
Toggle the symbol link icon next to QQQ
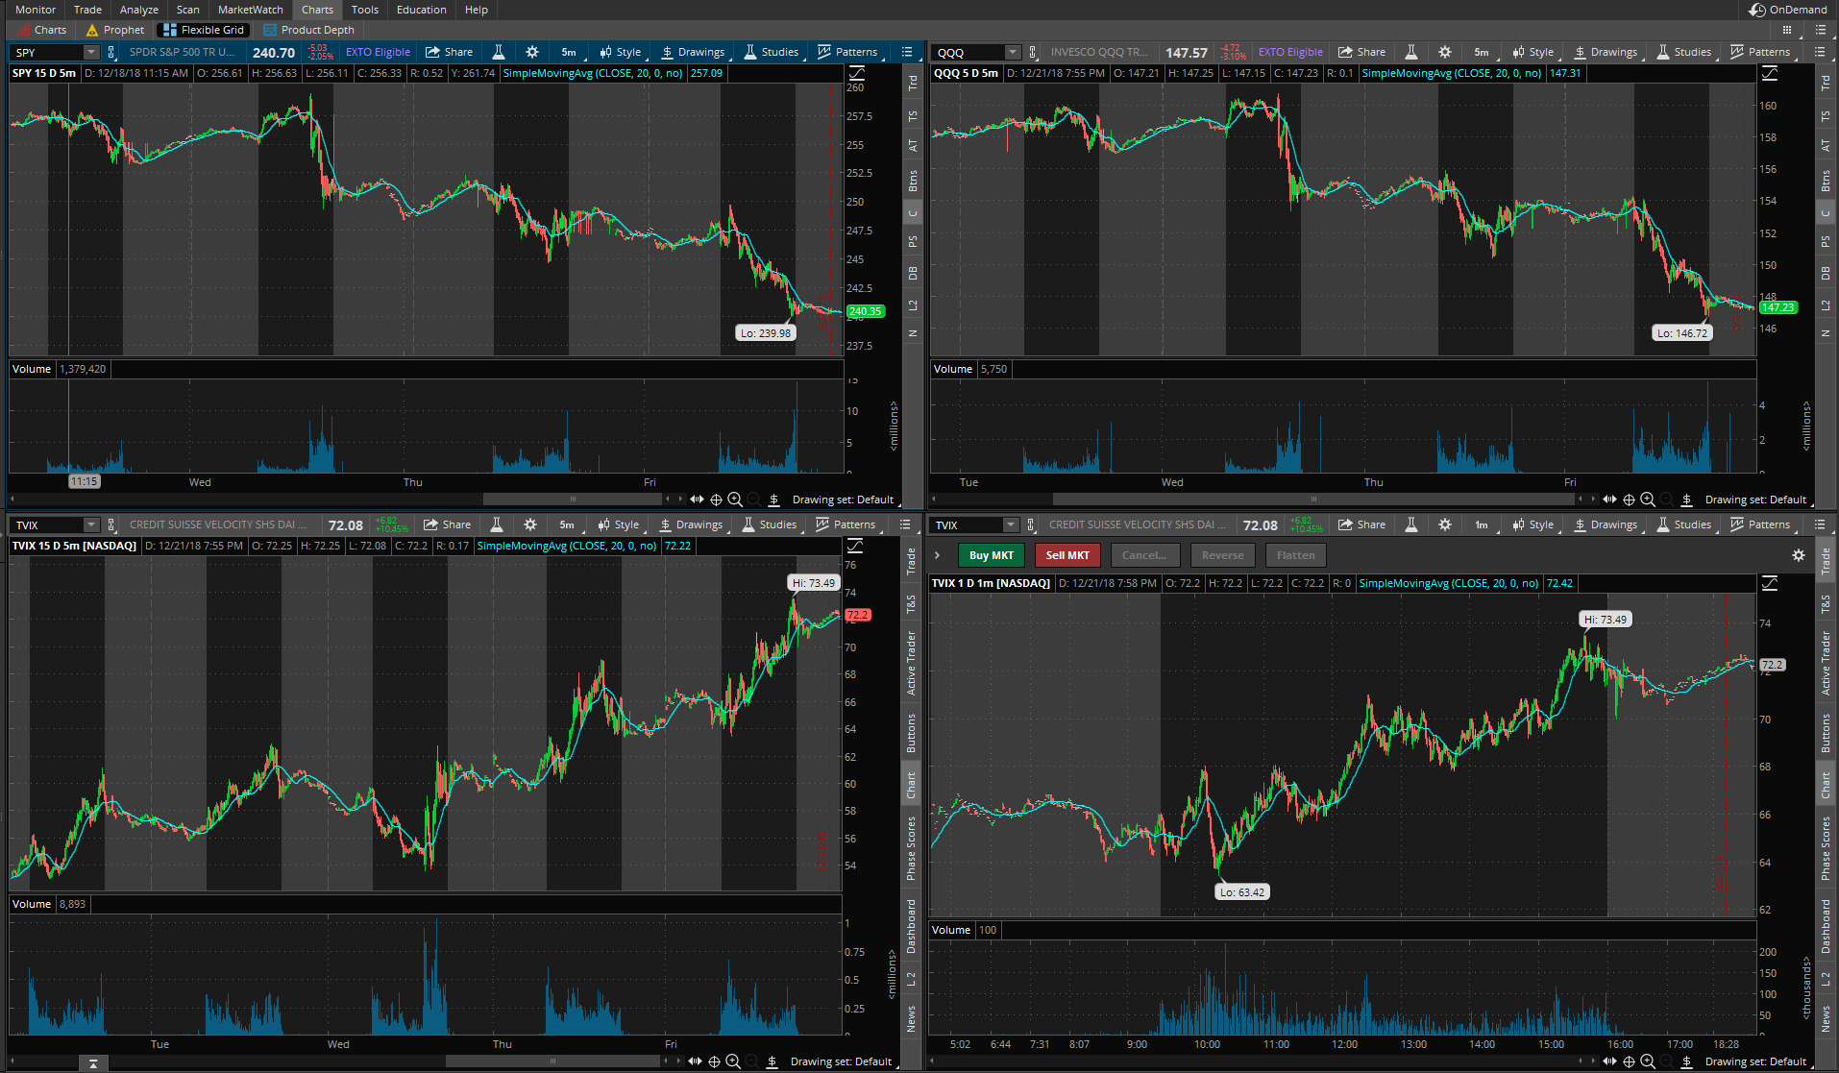point(1033,53)
